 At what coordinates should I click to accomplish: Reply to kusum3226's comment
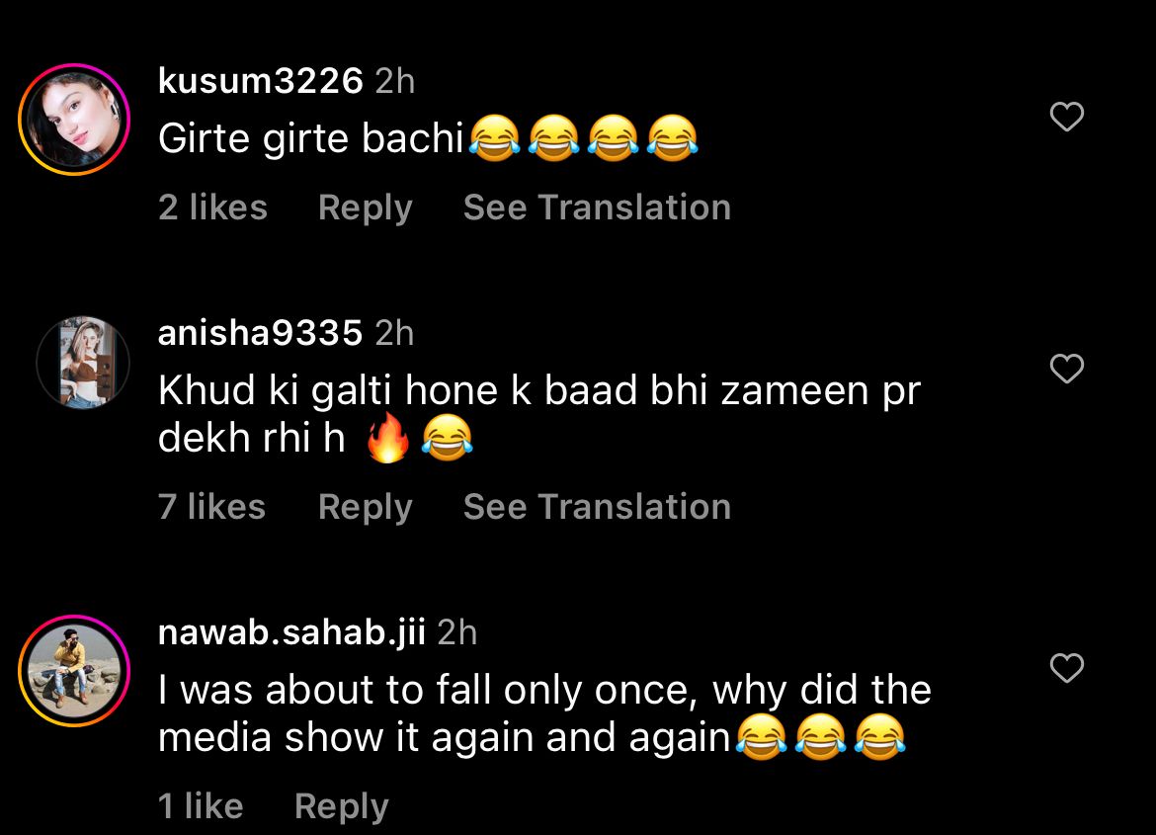click(x=365, y=209)
